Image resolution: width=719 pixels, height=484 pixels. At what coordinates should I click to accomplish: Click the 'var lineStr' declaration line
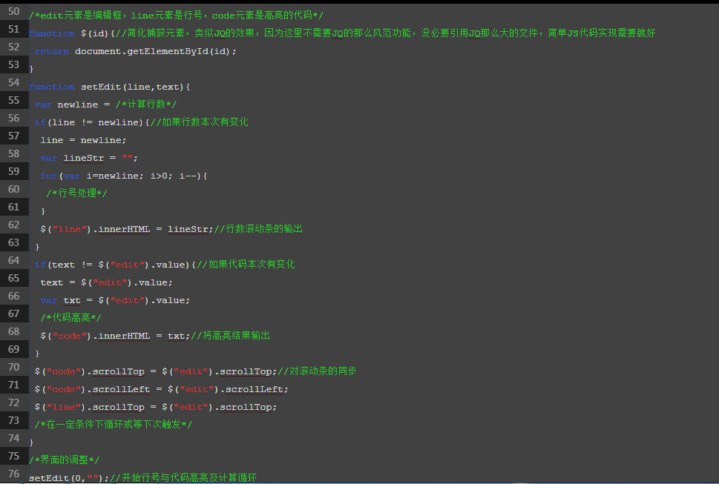pyautogui.click(x=89, y=158)
